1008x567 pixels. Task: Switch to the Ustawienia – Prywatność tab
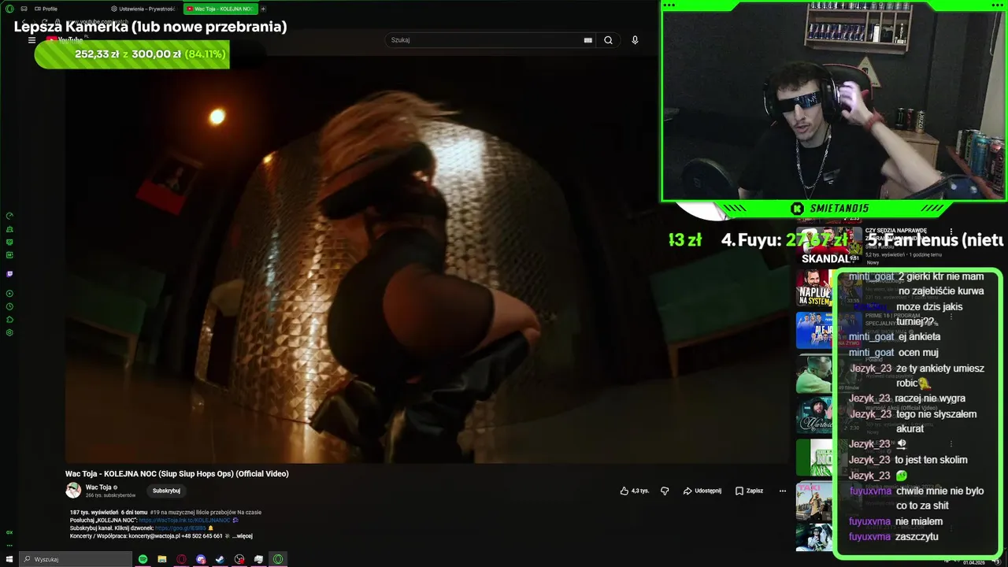point(144,9)
